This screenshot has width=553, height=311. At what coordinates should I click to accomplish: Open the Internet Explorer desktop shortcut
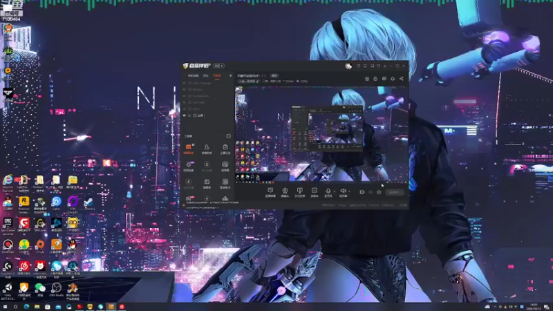tap(8, 183)
